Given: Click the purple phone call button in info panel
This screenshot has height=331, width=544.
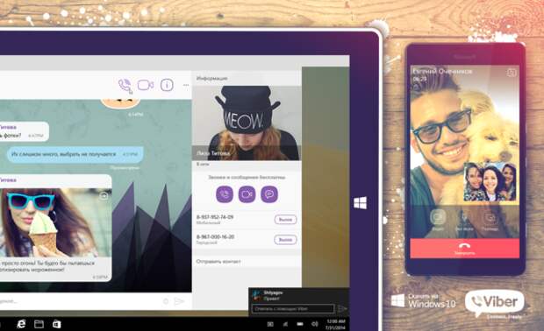Looking at the screenshot, I should click(225, 194).
